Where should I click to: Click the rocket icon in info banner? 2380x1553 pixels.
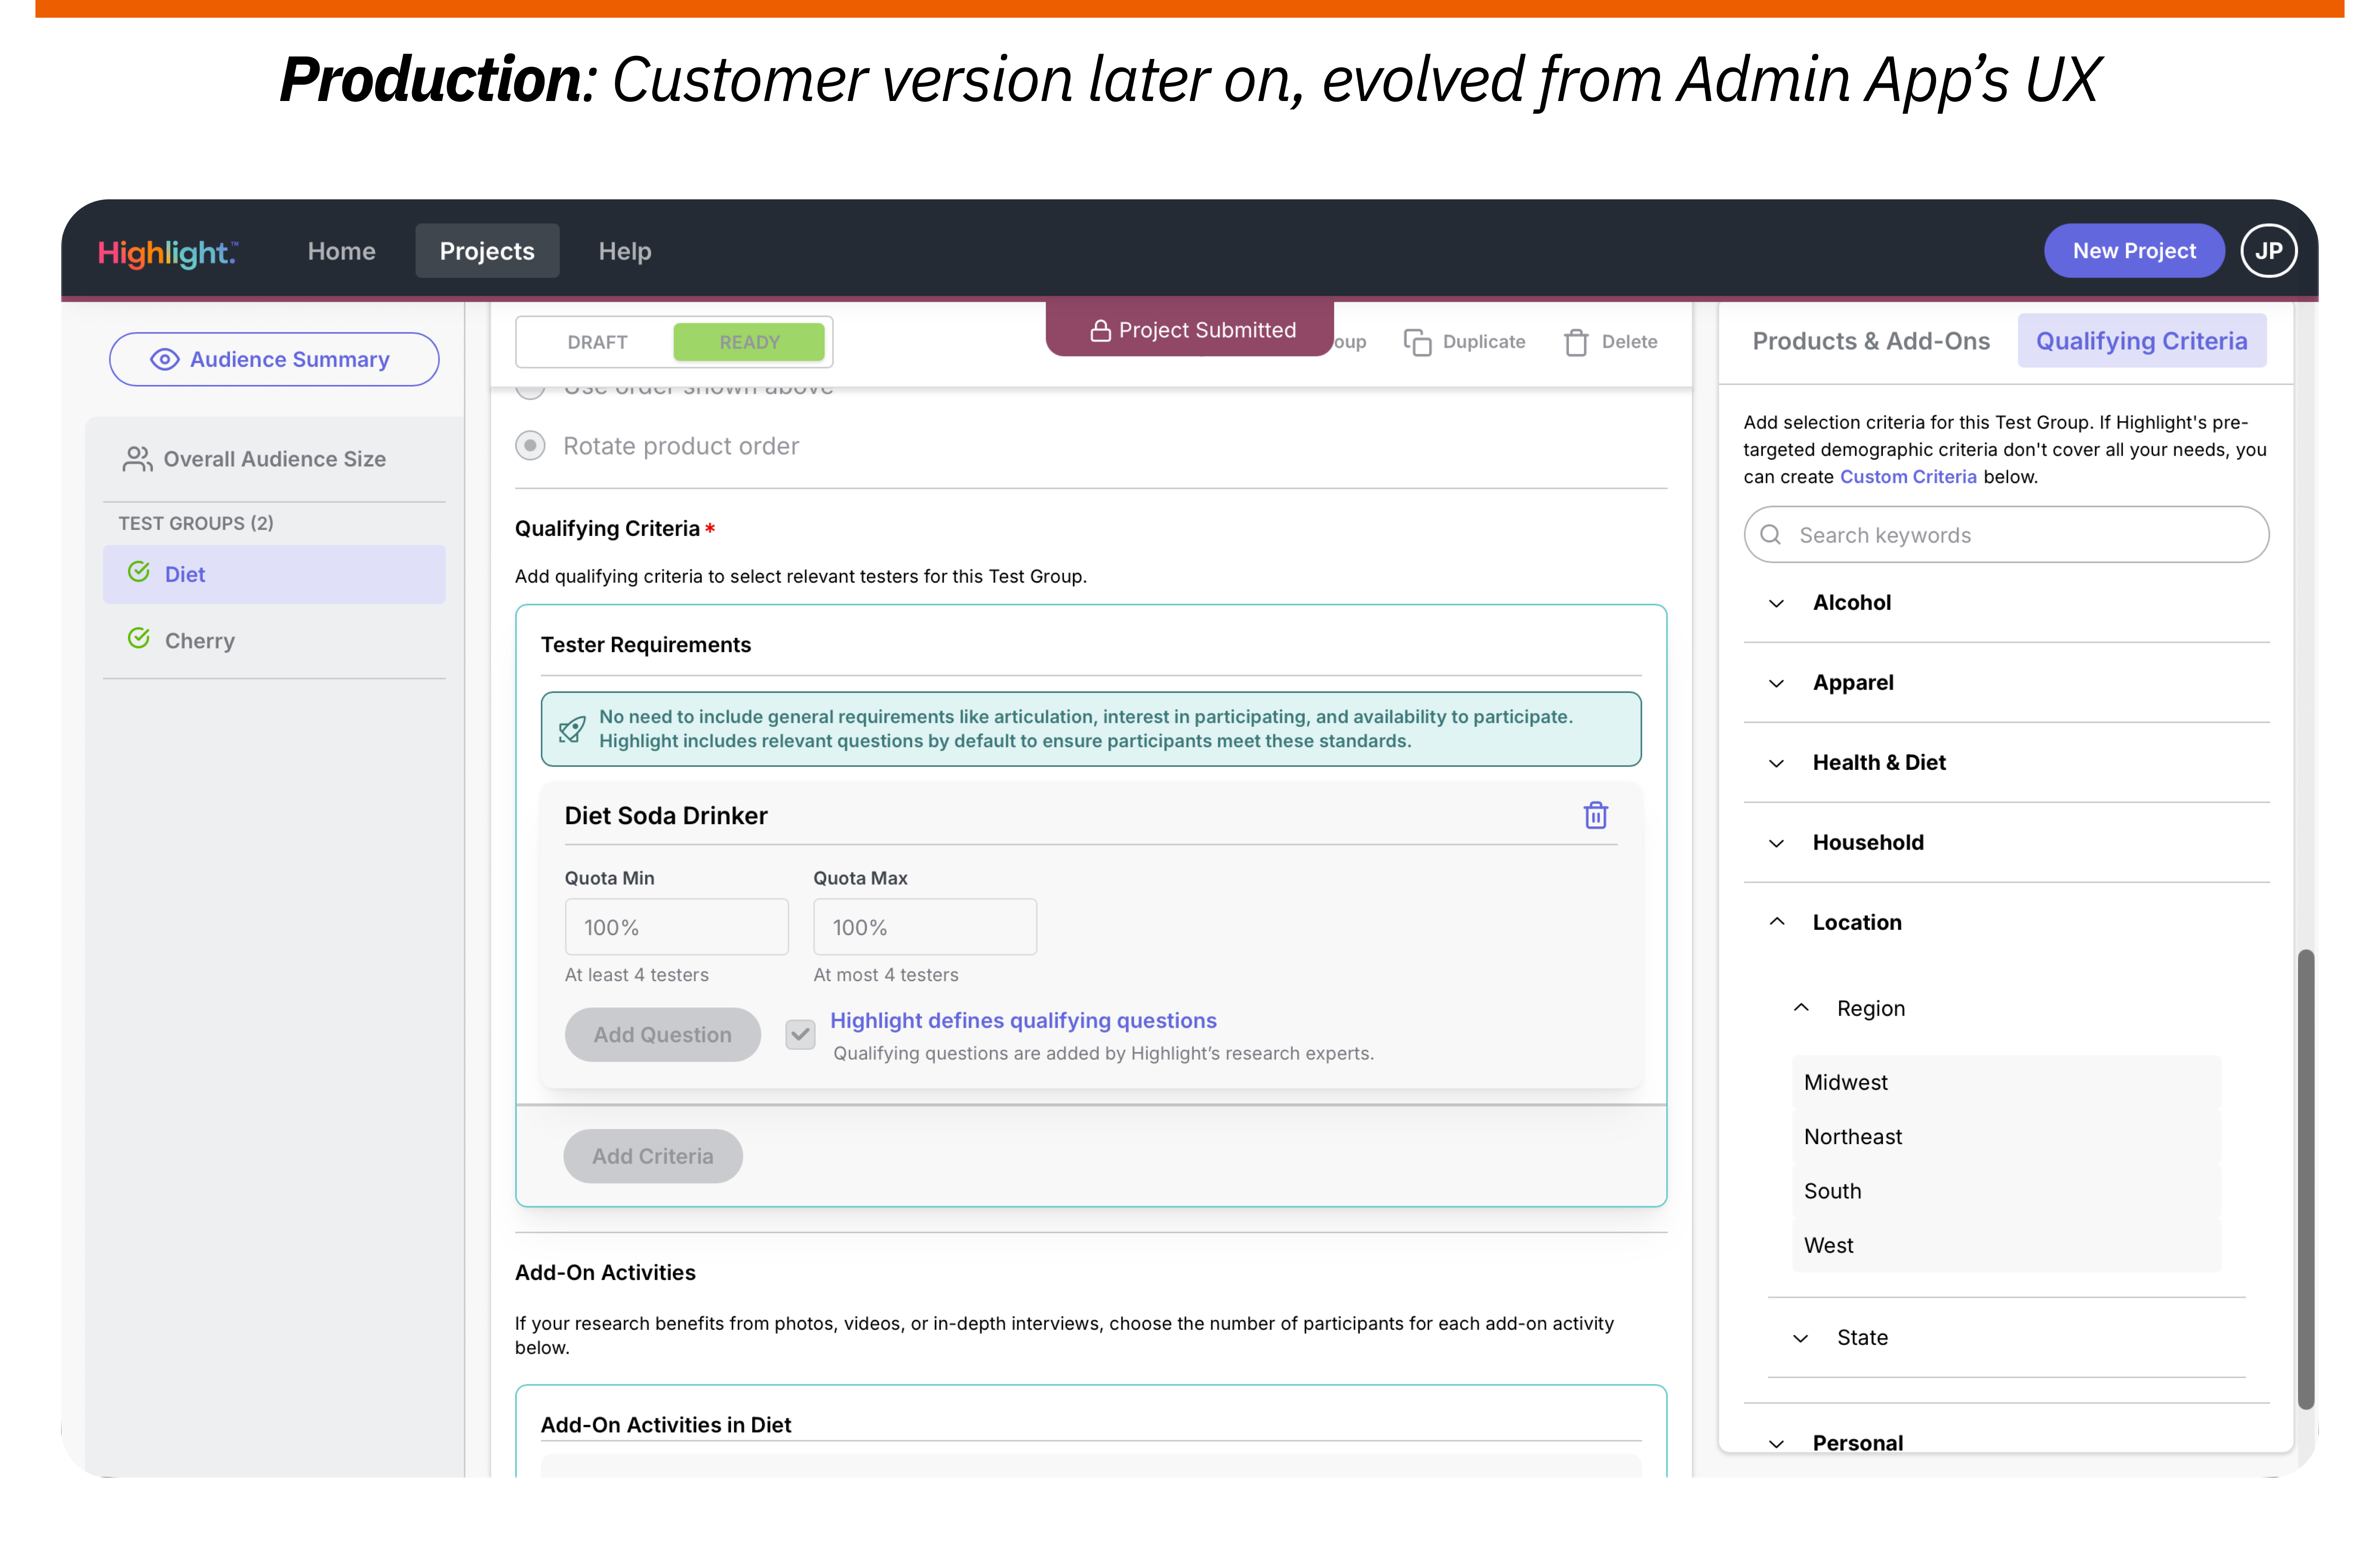(x=572, y=729)
